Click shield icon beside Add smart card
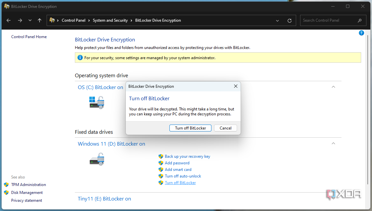The height and width of the screenshot is (211, 372). point(161,170)
